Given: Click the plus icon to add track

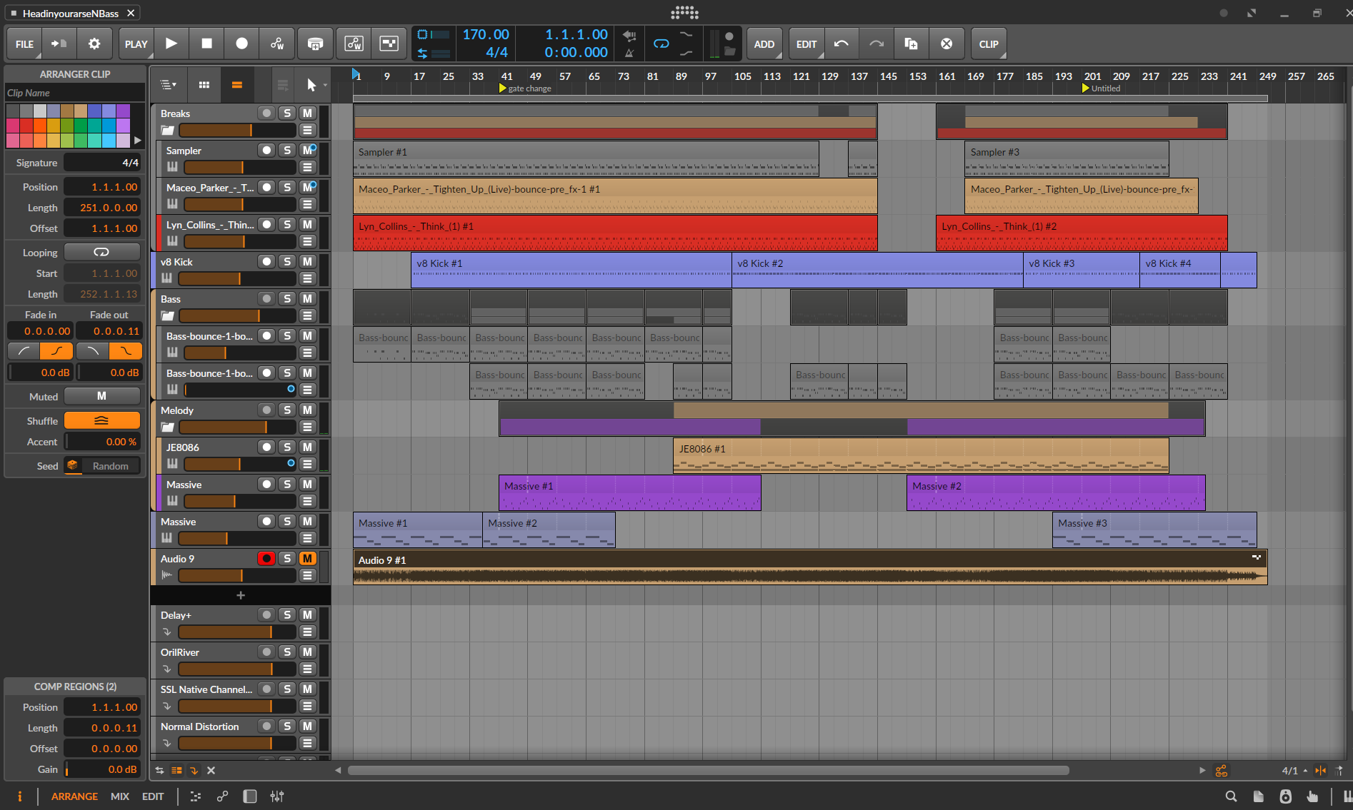Looking at the screenshot, I should pos(240,595).
